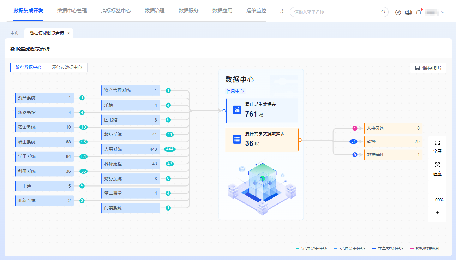Open the 数据治理 top menu
This screenshot has width=456, height=260.
point(155,11)
